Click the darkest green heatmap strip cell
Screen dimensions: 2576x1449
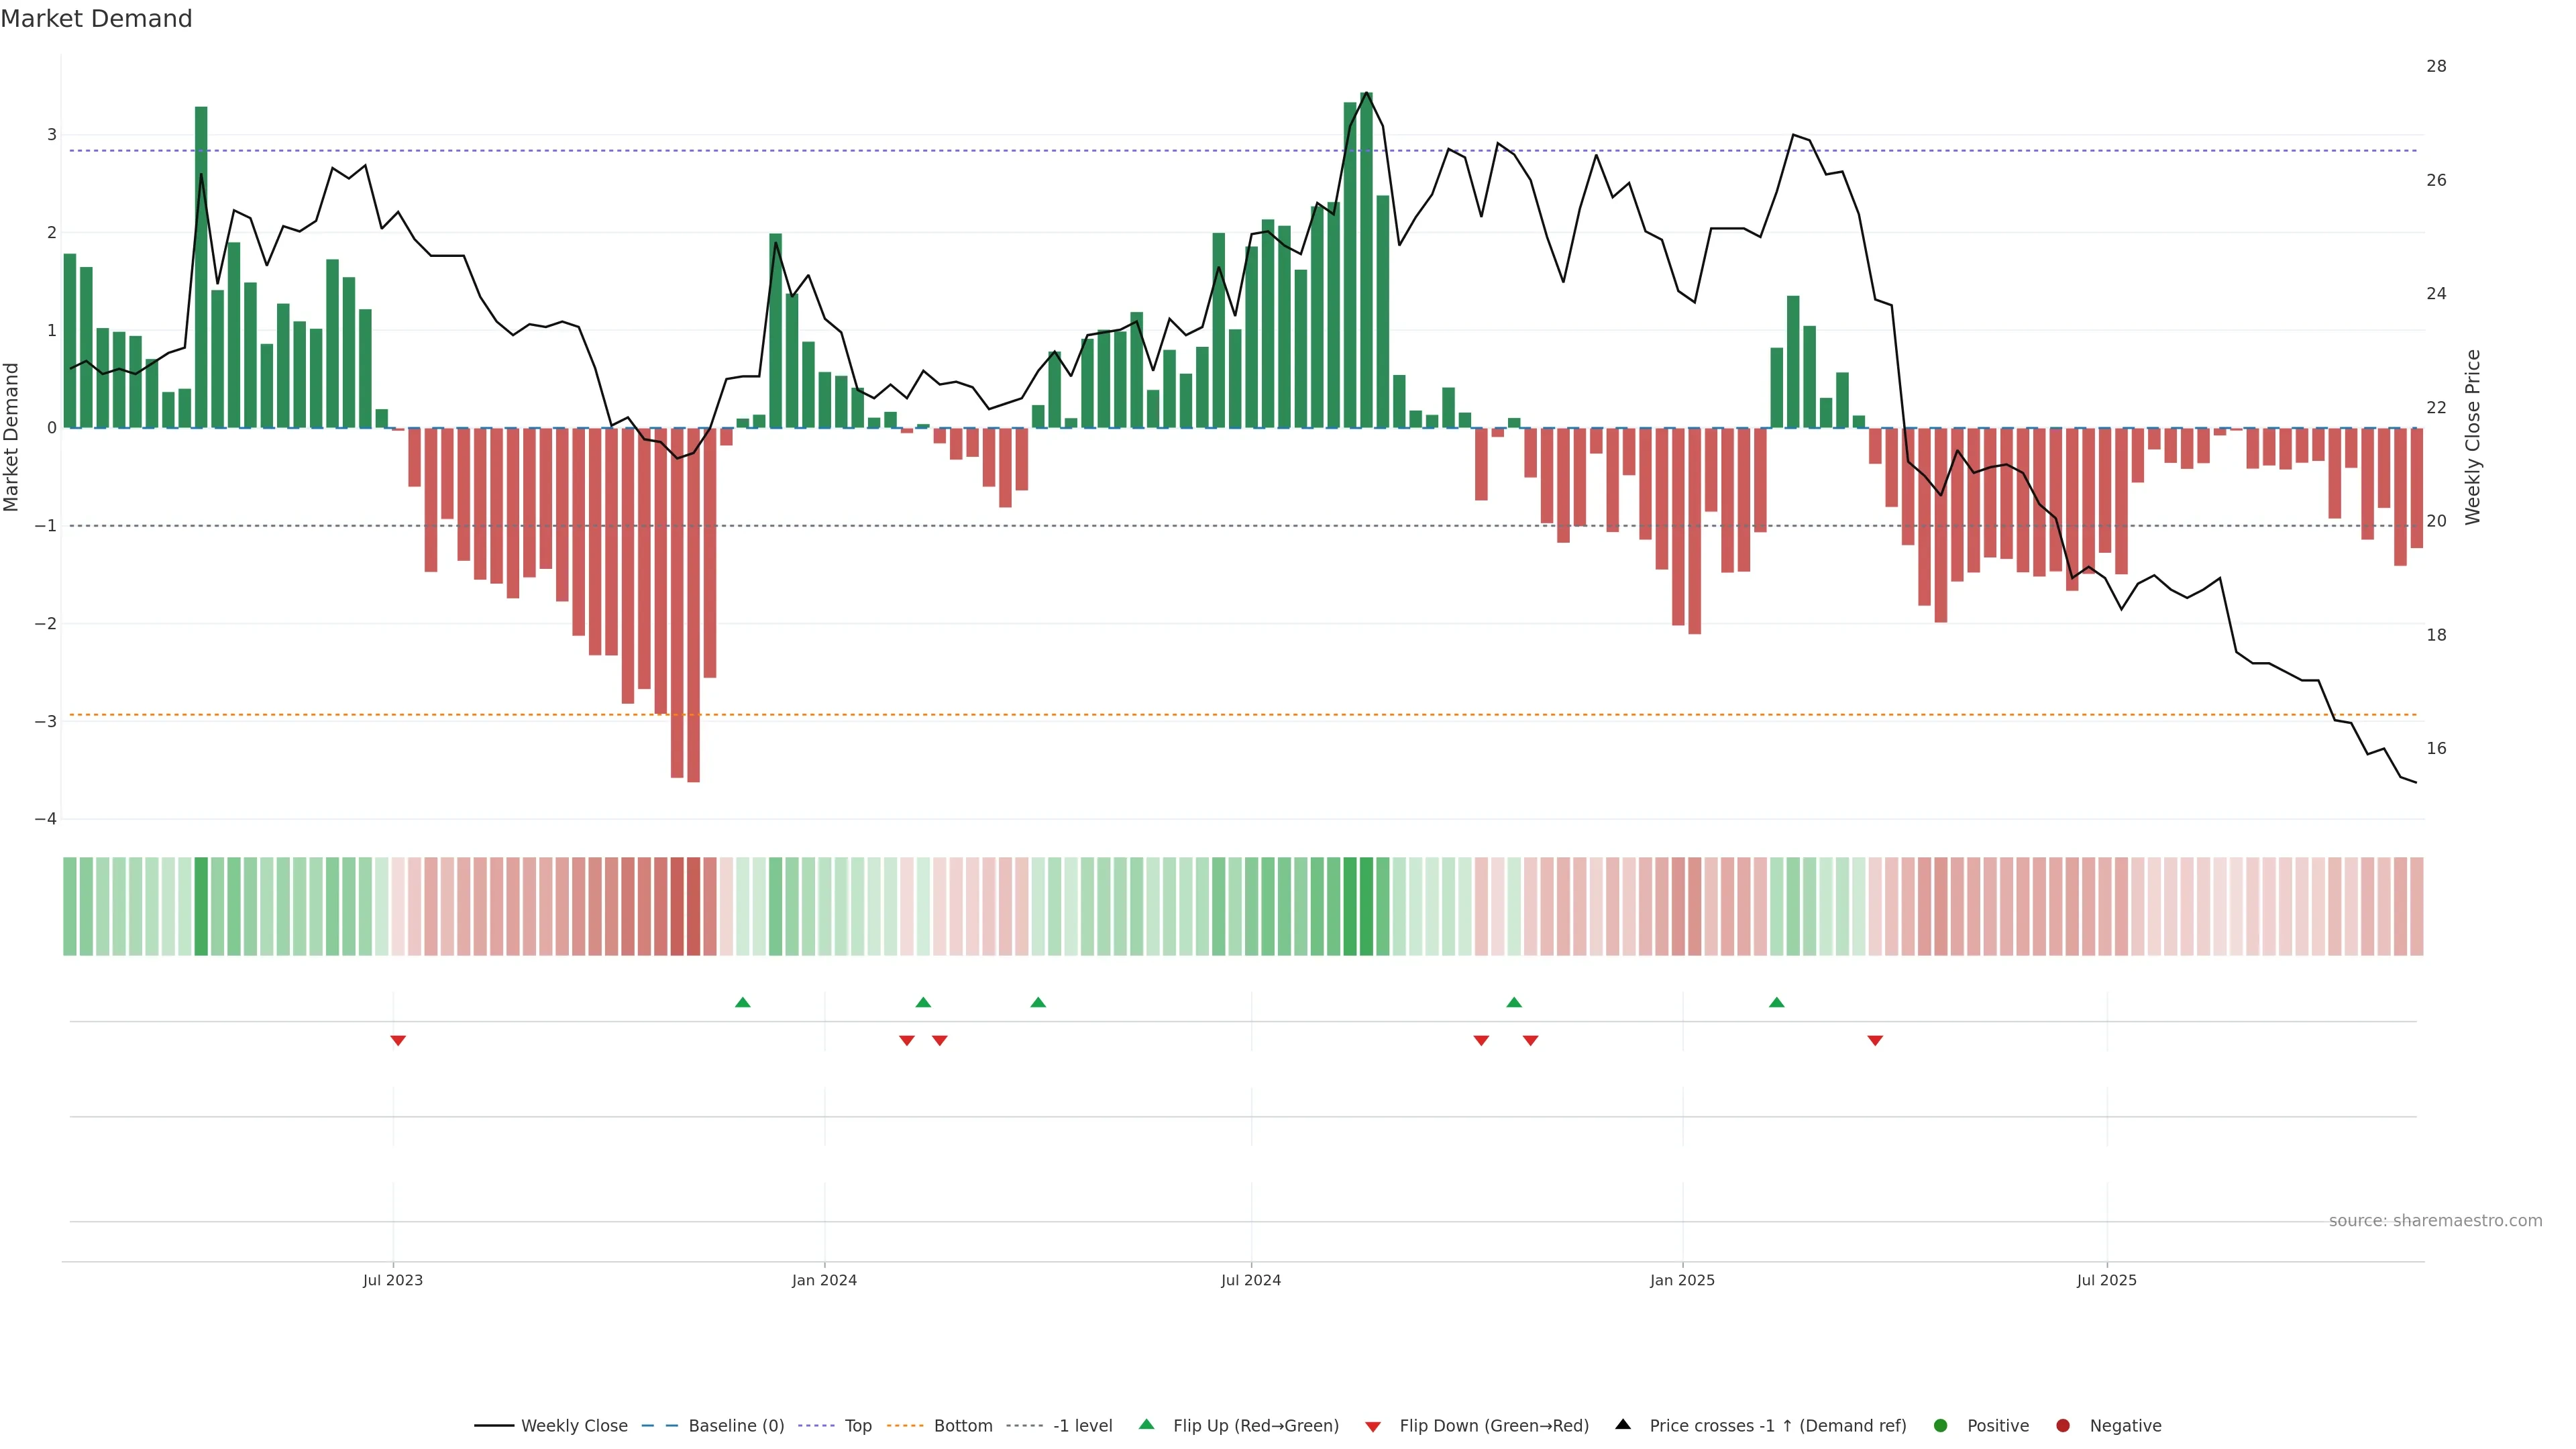[x=1366, y=906]
